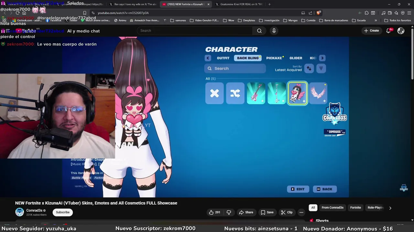Click the Brave Shields lion icon

[x=319, y=13]
